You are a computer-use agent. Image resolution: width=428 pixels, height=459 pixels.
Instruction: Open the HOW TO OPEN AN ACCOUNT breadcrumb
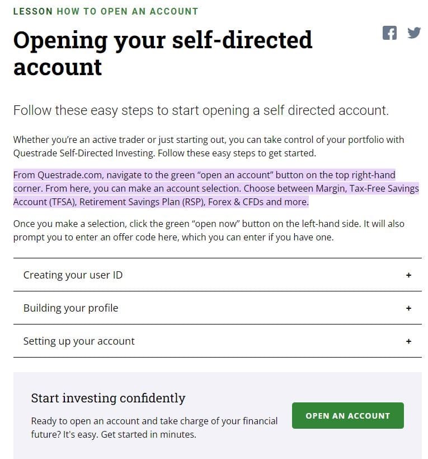click(x=124, y=11)
